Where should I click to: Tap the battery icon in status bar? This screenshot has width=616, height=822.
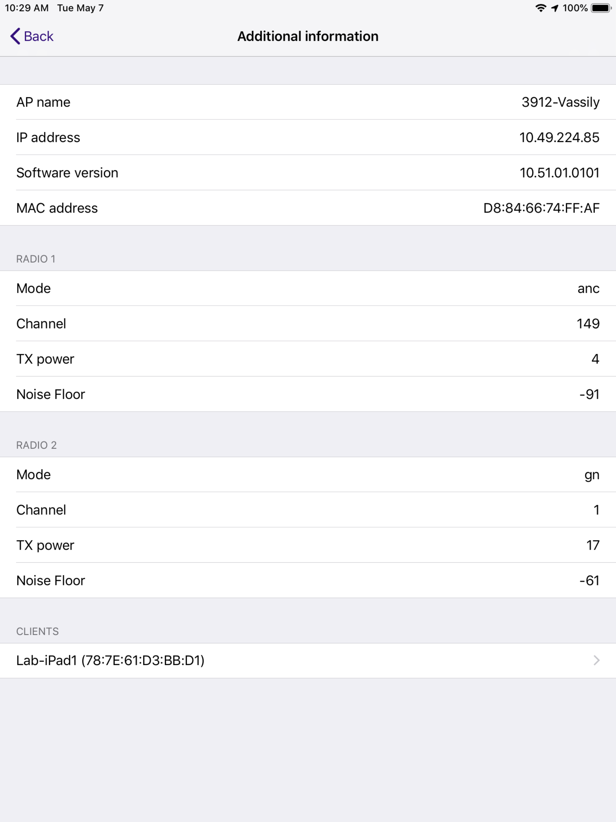point(601,8)
